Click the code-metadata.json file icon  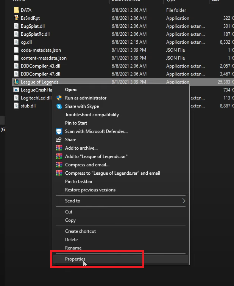(16, 50)
